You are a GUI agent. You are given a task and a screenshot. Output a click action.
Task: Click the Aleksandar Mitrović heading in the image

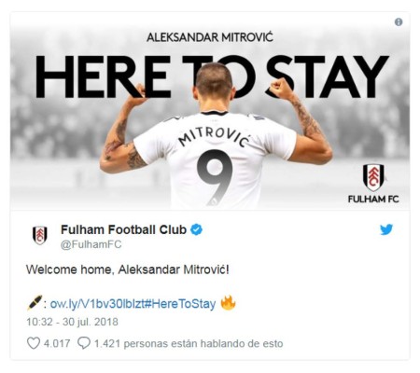coord(210,37)
